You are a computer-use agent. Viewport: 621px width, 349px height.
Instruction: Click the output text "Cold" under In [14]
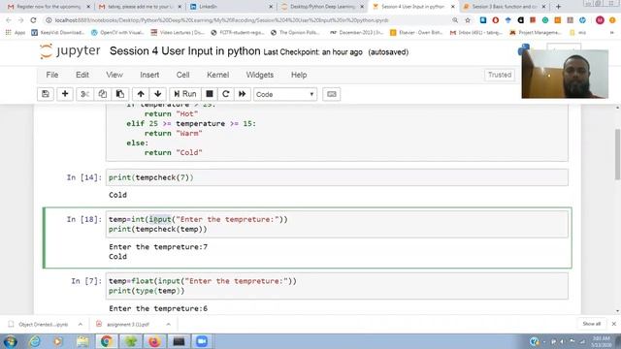pos(117,195)
